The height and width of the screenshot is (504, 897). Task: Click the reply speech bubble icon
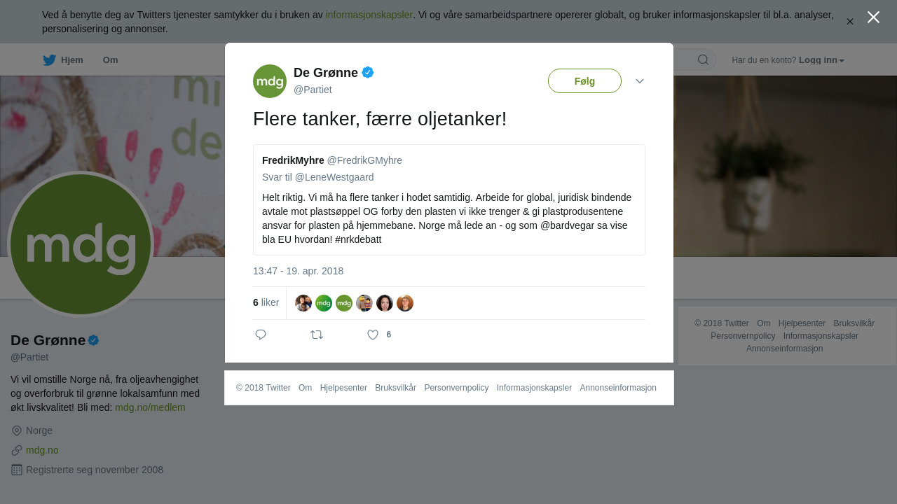261,335
